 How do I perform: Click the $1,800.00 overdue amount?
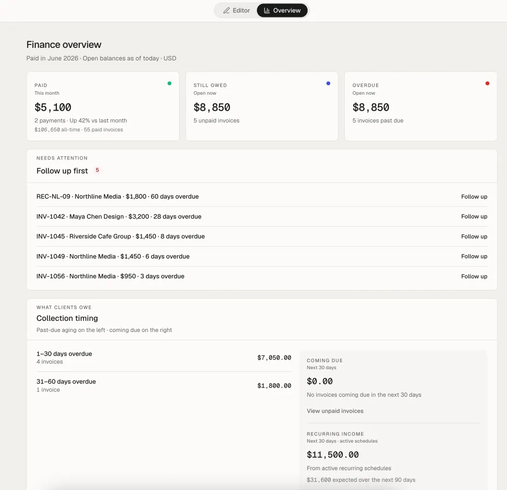click(274, 386)
